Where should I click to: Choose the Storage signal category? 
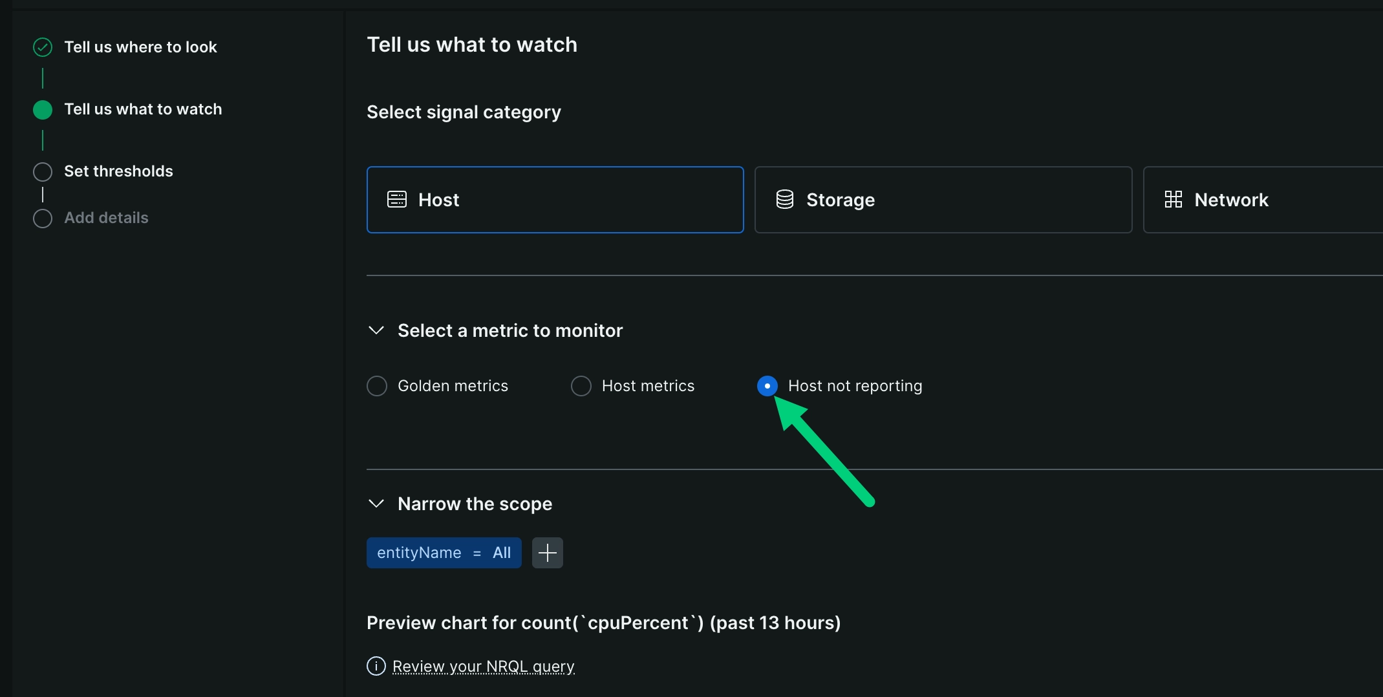[x=943, y=200]
